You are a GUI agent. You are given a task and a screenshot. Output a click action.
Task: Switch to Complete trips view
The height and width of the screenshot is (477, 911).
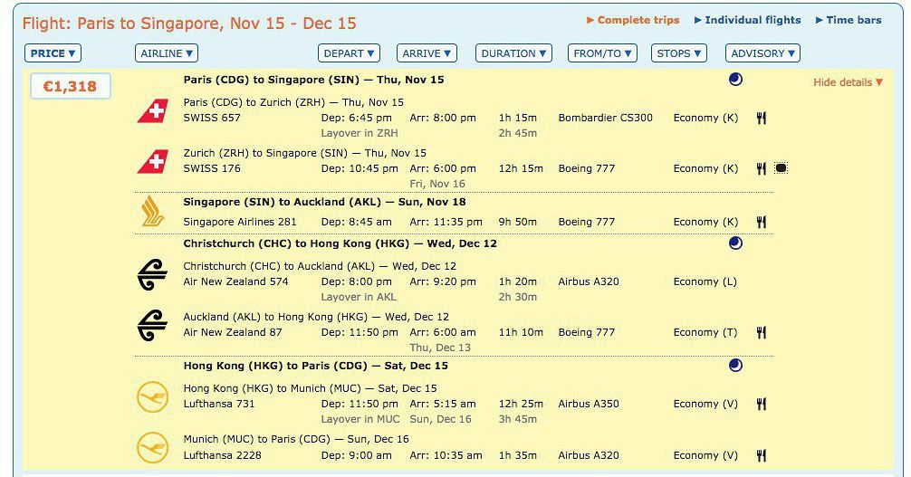point(633,20)
